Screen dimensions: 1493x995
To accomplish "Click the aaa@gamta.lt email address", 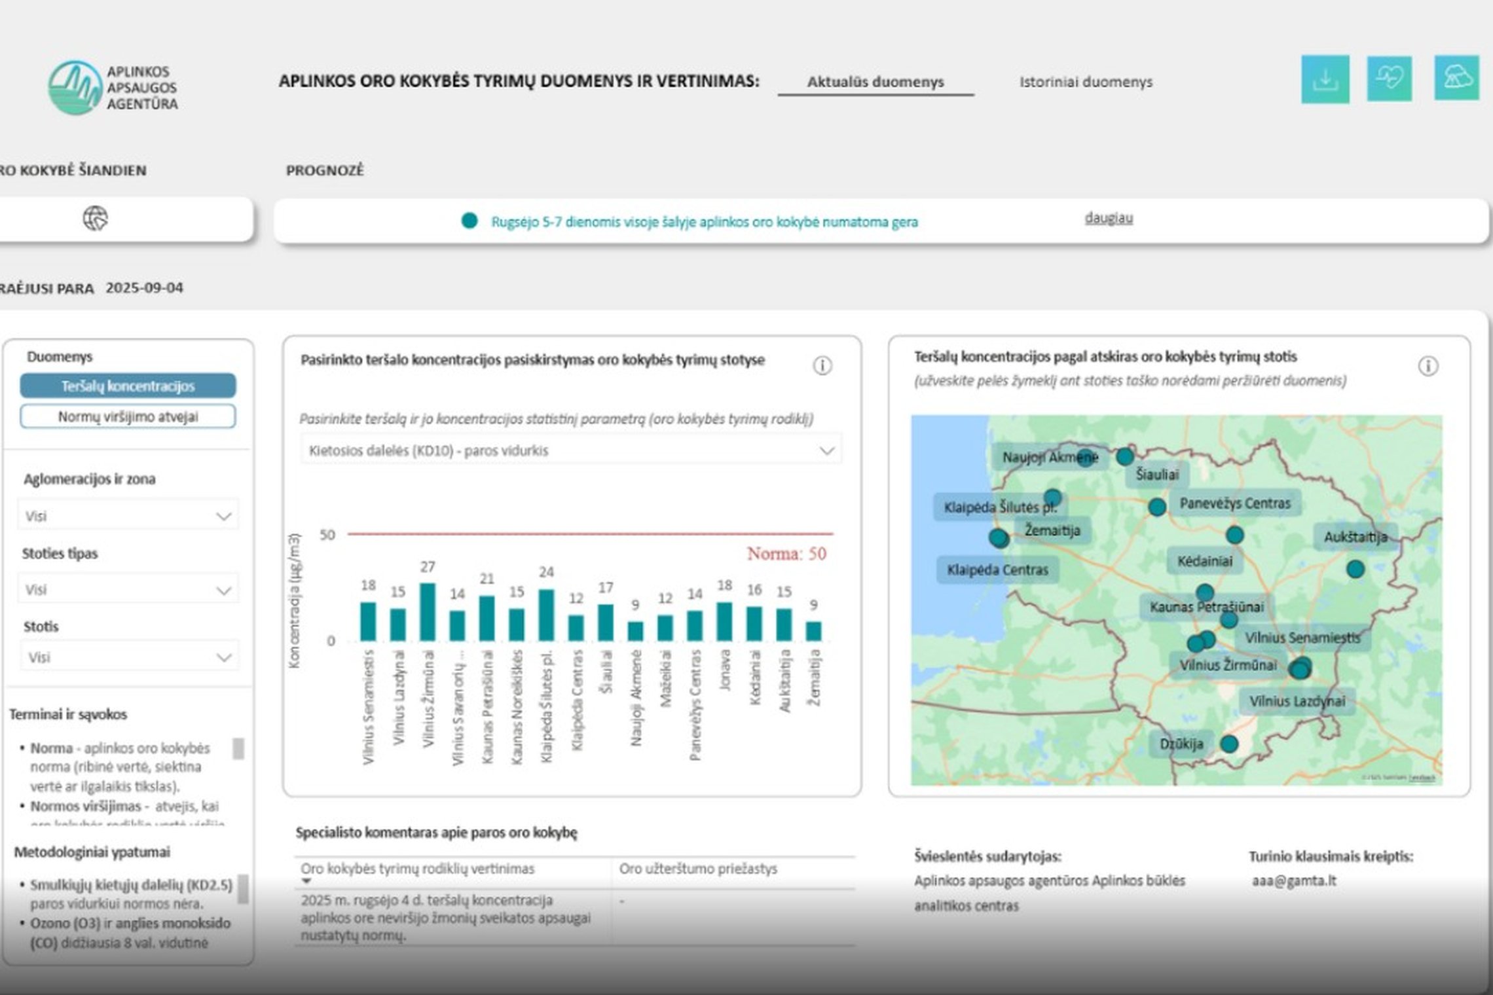I will (x=1294, y=880).
